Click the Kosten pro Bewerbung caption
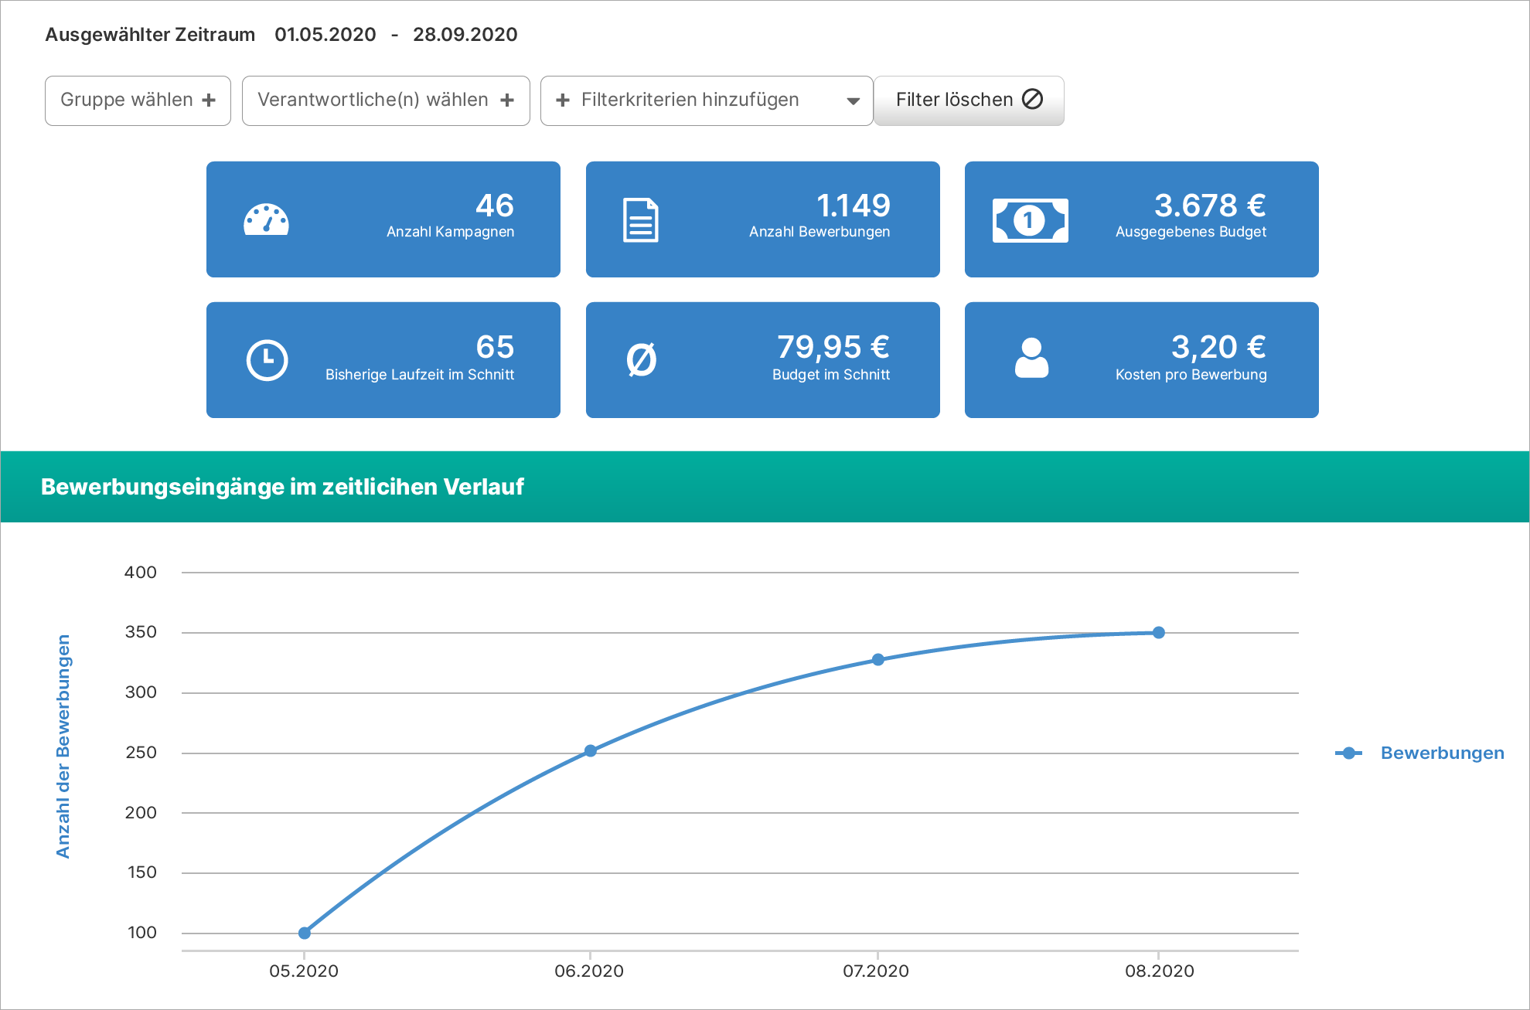 coord(1191,375)
